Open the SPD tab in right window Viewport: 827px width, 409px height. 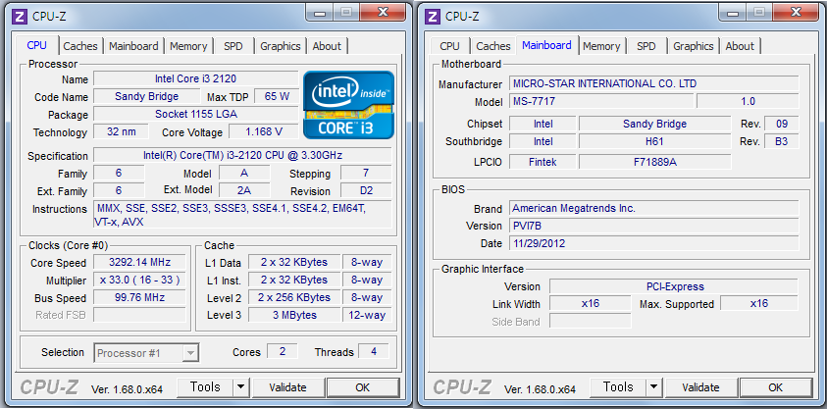tap(646, 46)
